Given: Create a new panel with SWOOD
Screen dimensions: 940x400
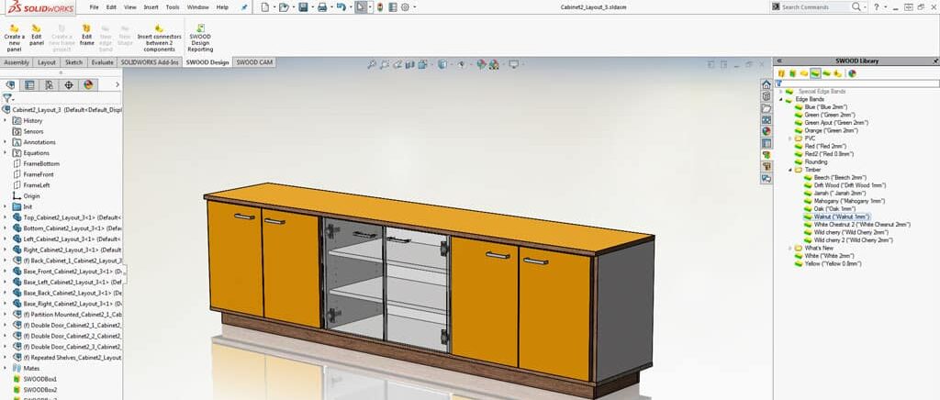Looking at the screenshot, I should (x=15, y=39).
